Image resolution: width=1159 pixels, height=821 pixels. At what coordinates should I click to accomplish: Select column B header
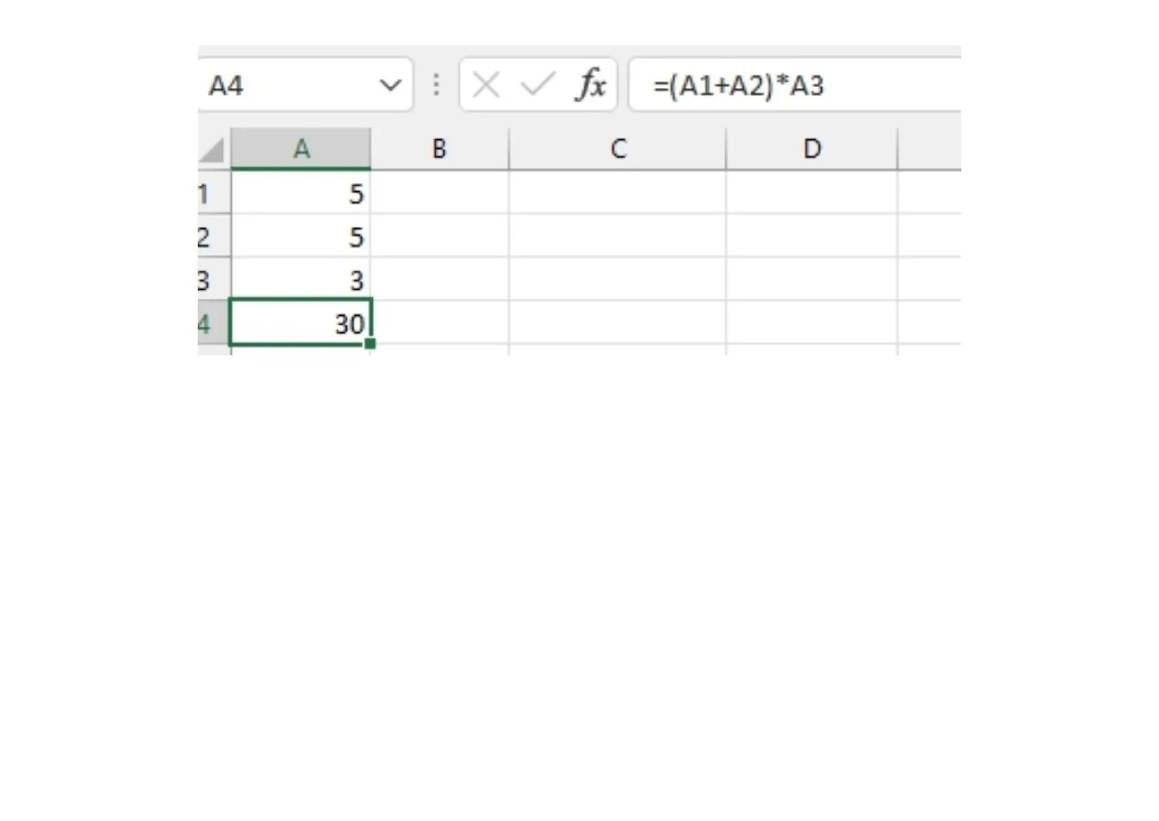coord(440,149)
